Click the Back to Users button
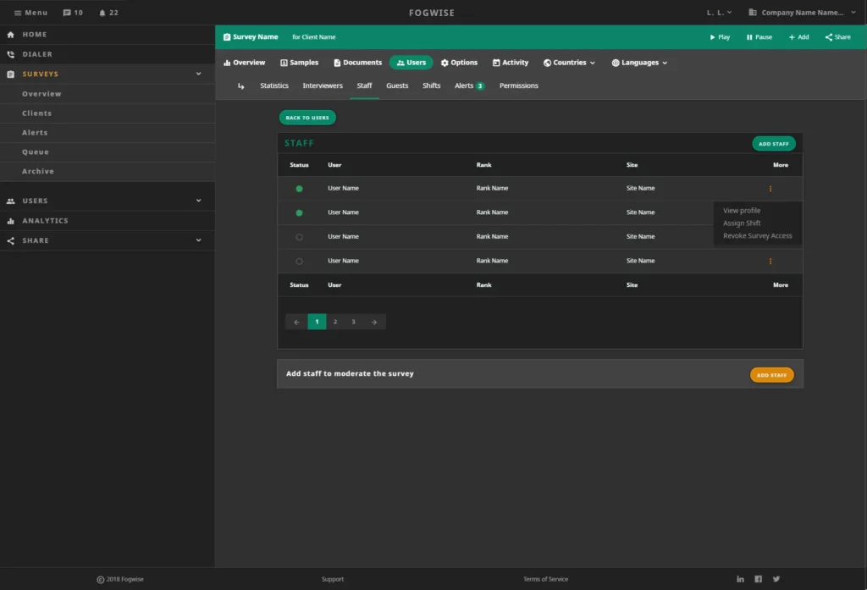The image size is (867, 590). coord(307,118)
